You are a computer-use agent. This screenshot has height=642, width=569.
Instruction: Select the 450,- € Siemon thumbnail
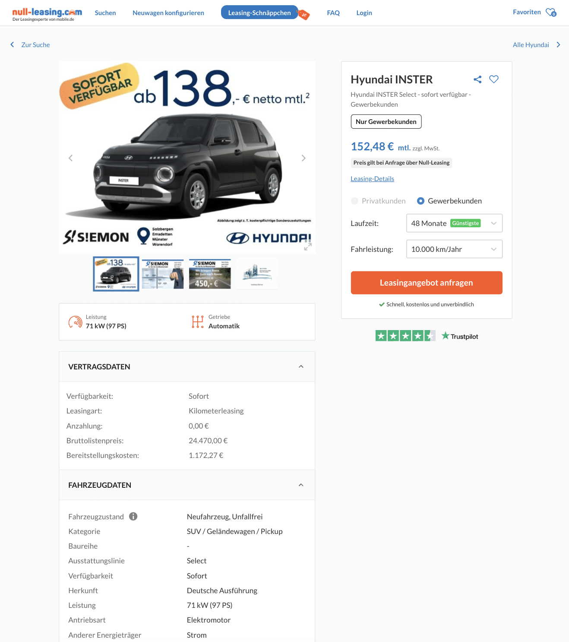(210, 274)
